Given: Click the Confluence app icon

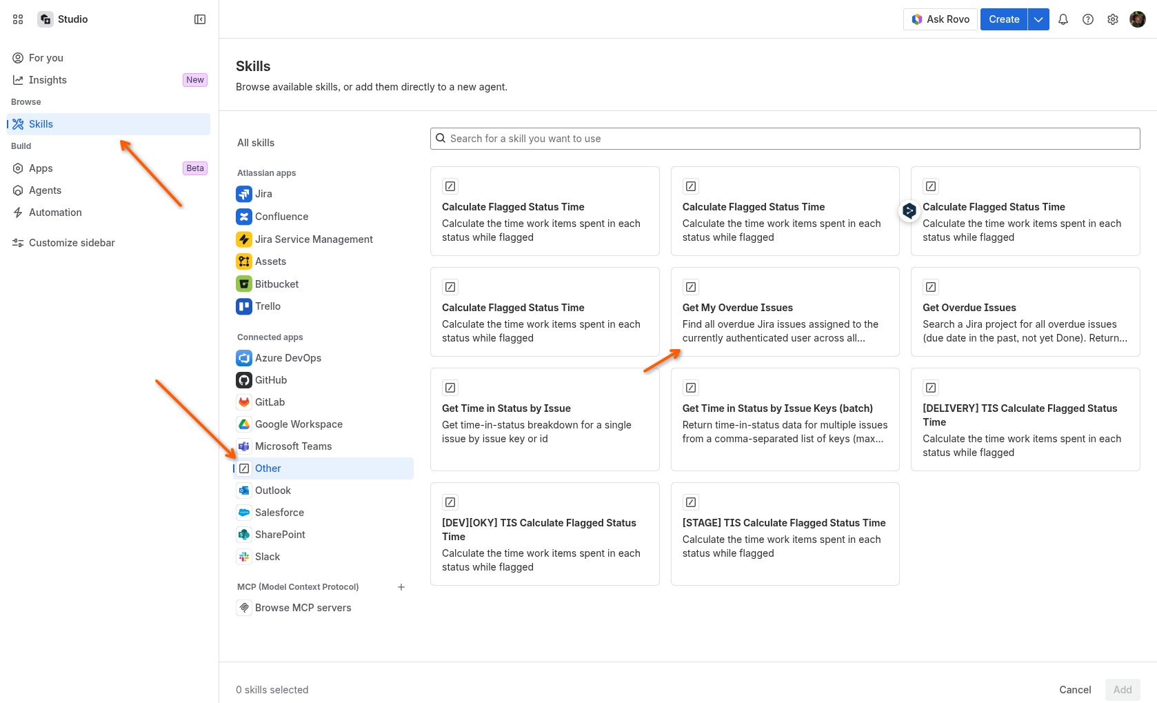Looking at the screenshot, I should (244, 217).
